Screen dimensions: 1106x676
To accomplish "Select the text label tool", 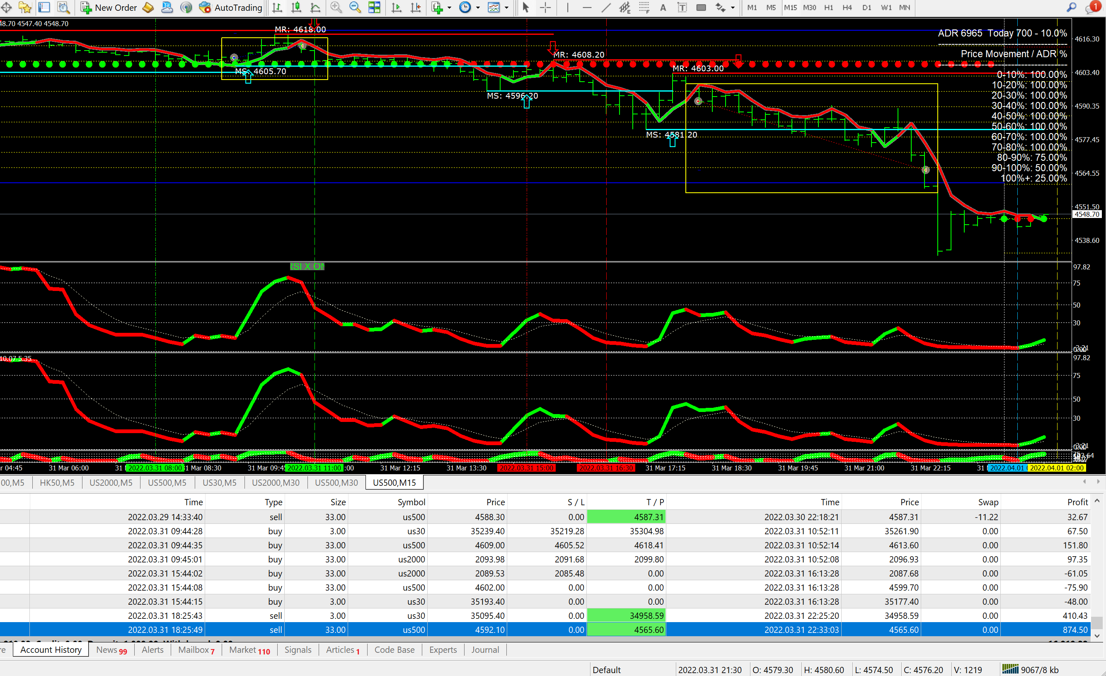I will coord(682,7).
